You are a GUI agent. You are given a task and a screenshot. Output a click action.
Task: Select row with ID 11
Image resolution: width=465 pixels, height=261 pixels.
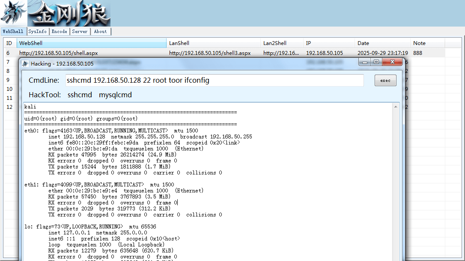9,98
